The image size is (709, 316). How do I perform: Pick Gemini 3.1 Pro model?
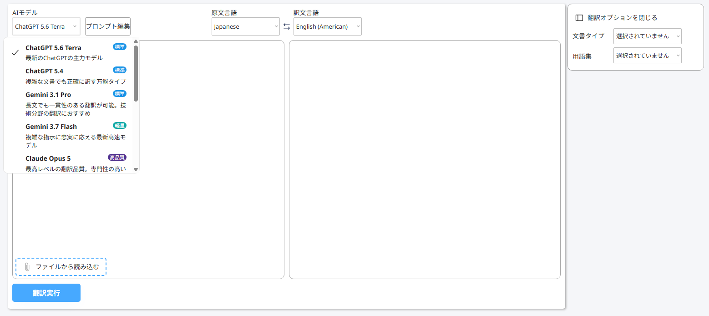coord(68,104)
